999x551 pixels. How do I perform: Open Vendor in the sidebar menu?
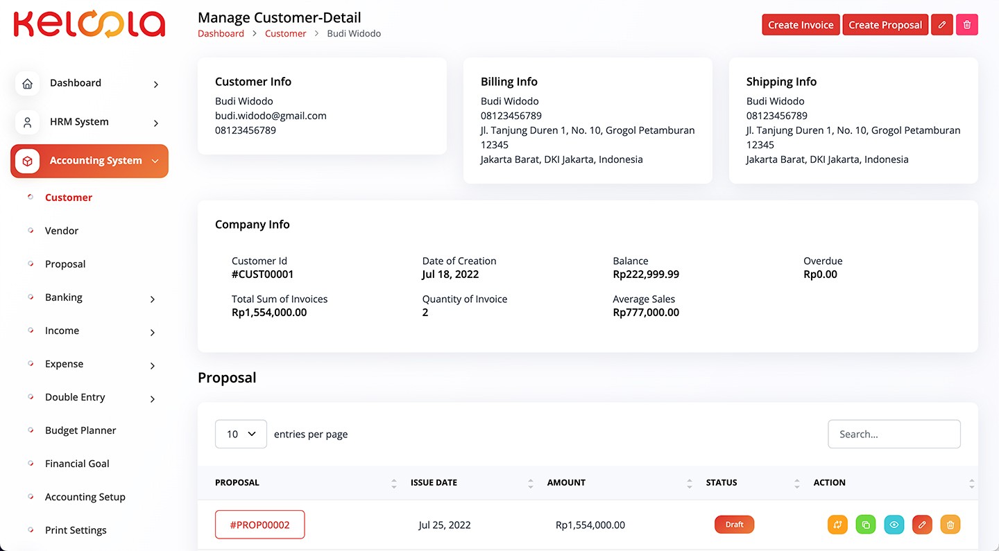click(x=62, y=231)
